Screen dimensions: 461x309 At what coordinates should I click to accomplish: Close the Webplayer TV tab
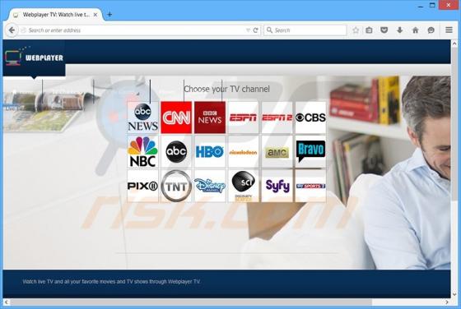pos(95,15)
